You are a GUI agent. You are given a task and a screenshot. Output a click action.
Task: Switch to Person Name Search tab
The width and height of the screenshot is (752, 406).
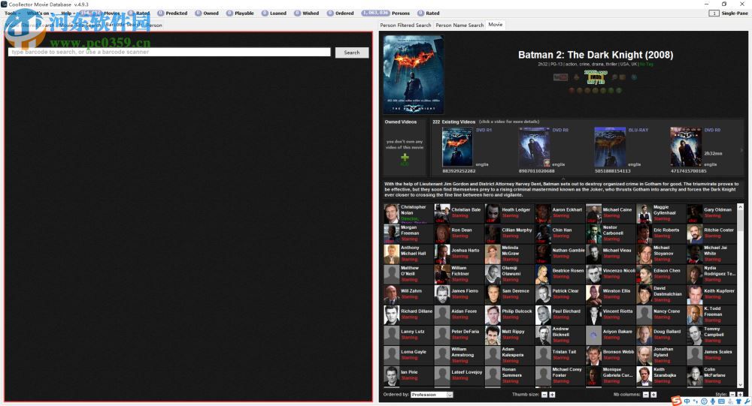(x=459, y=25)
